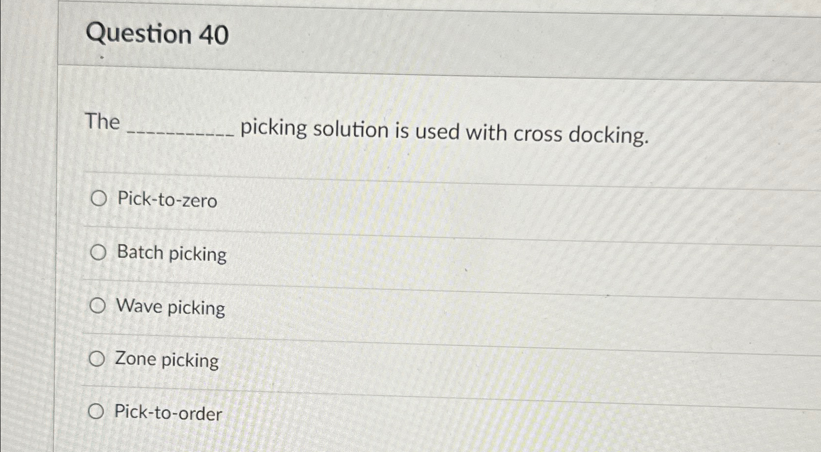Select the Wave picking radio button

[x=98, y=306]
